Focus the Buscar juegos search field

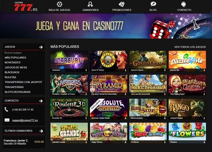(23, 53)
